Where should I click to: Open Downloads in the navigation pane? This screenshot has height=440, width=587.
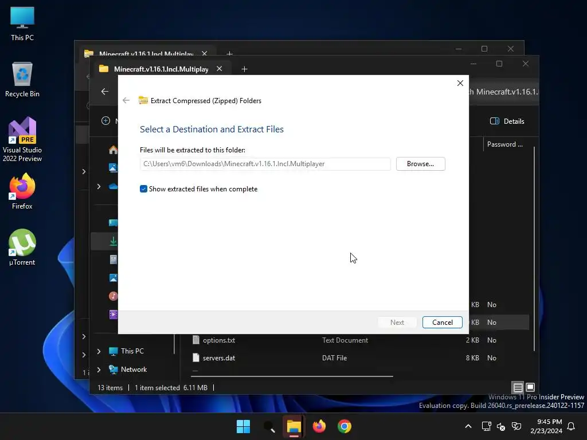pos(113,241)
